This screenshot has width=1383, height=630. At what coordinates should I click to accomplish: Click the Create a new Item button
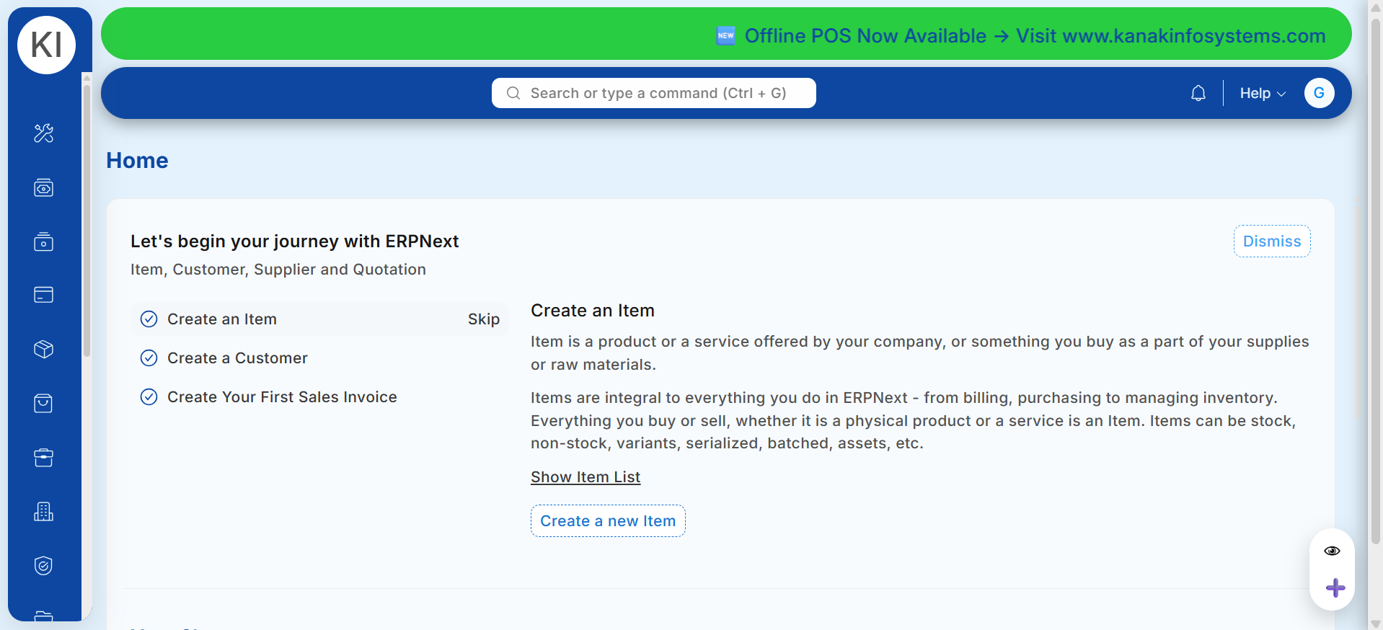pyautogui.click(x=608, y=521)
